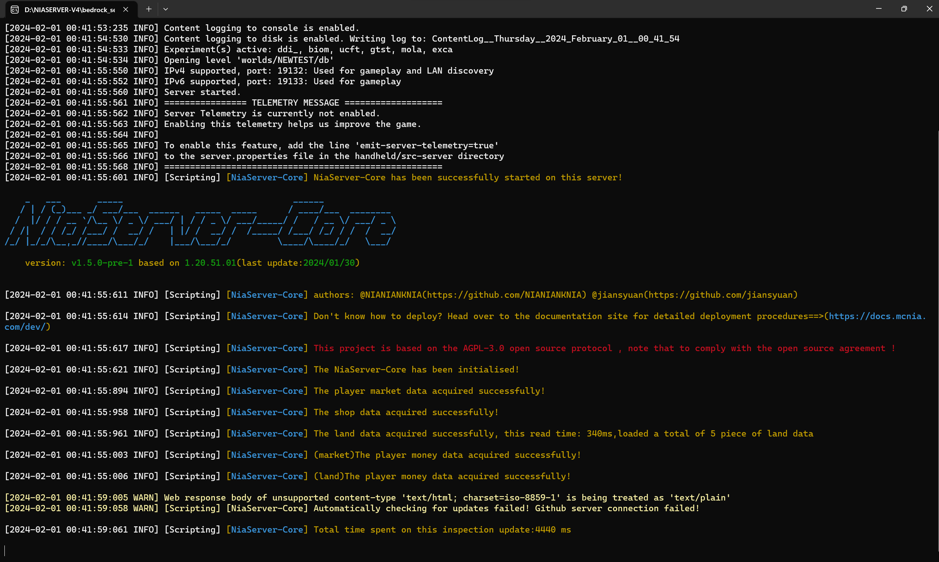Screen dimensions: 939x562
Task: Open the https://docs.mcnia.com/dev/ documentation link
Action: point(877,316)
